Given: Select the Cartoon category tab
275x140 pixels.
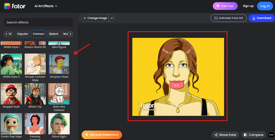Looking at the screenshot, I should (x=38, y=34).
